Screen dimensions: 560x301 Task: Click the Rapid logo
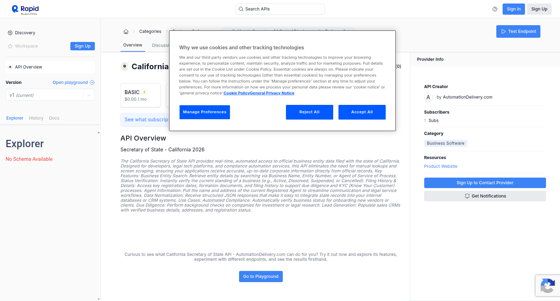[25, 9]
